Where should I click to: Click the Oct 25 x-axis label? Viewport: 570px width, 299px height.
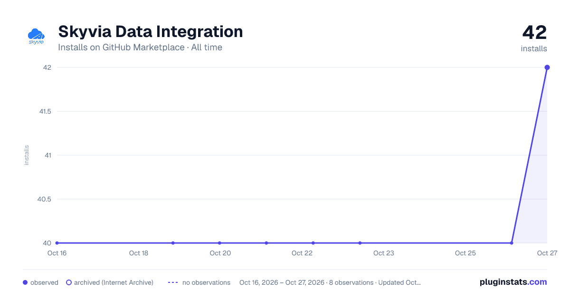tap(465, 253)
